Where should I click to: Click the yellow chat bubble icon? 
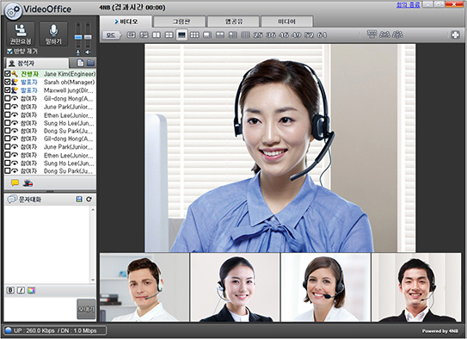(15, 183)
